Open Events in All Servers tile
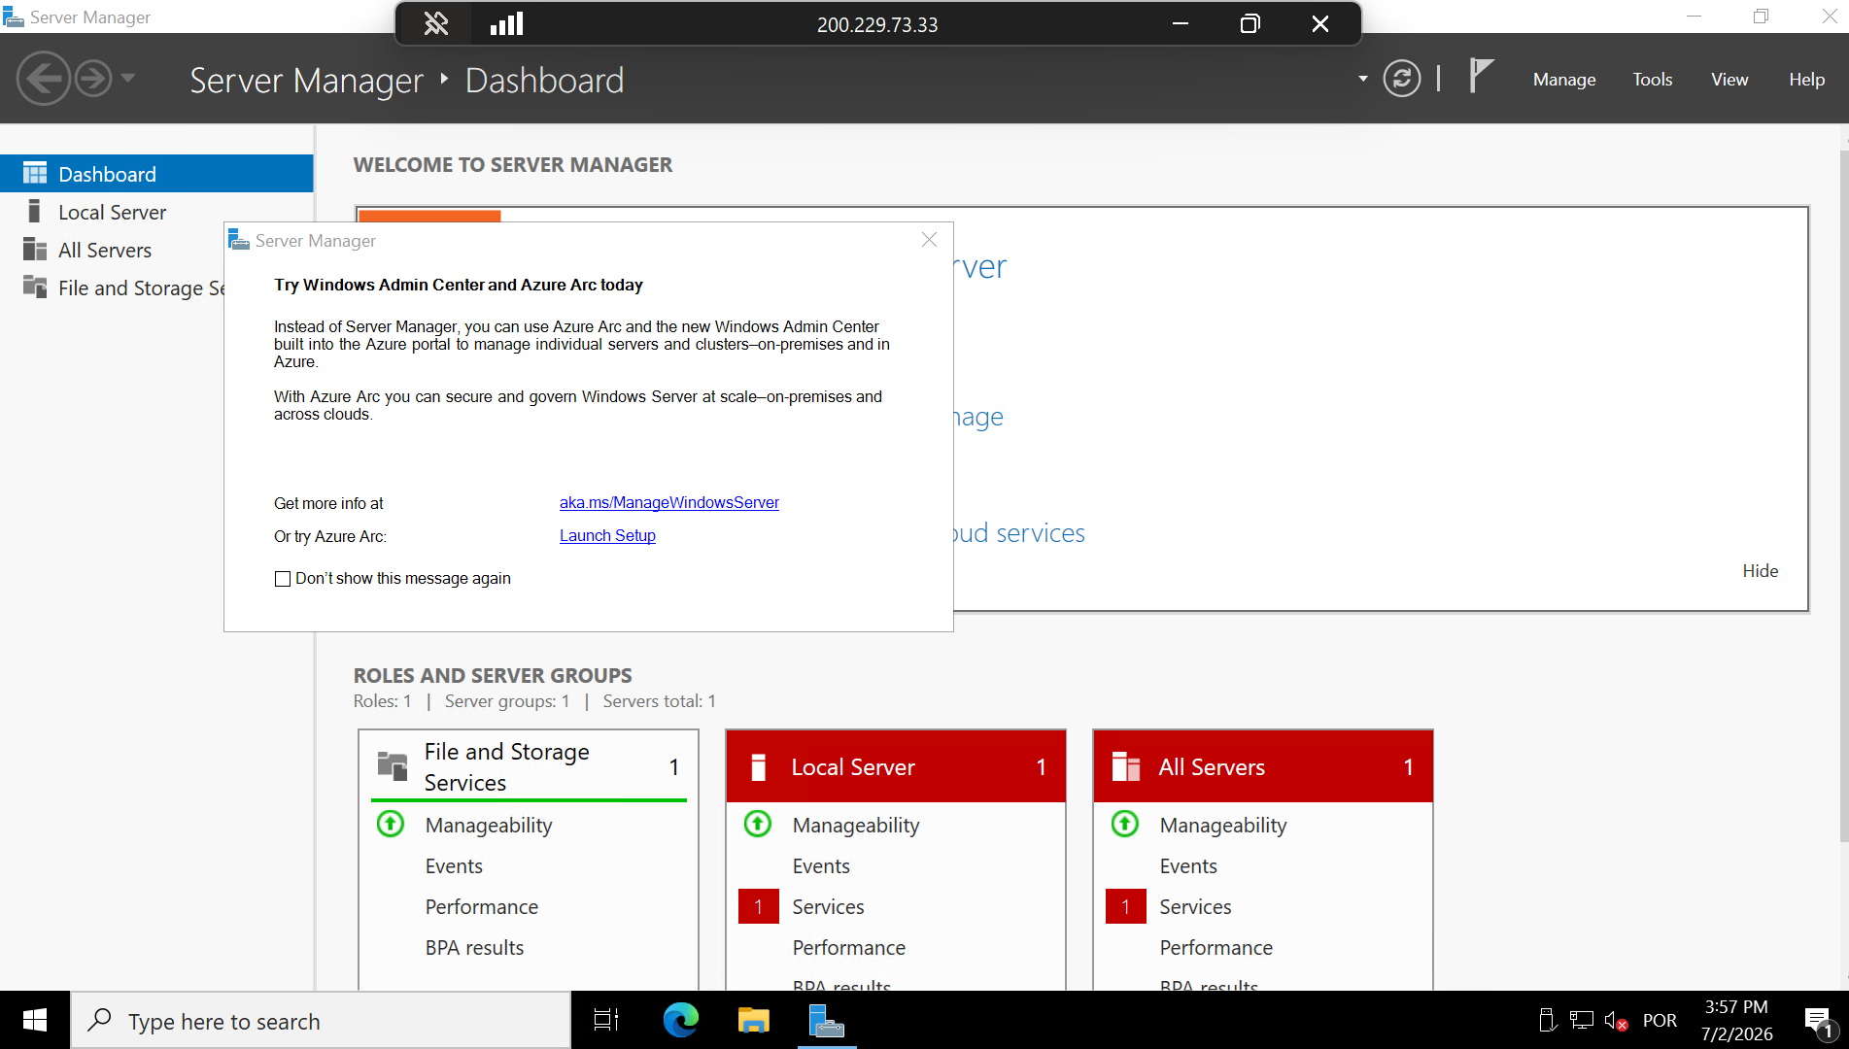The height and width of the screenshot is (1049, 1849). tap(1188, 866)
